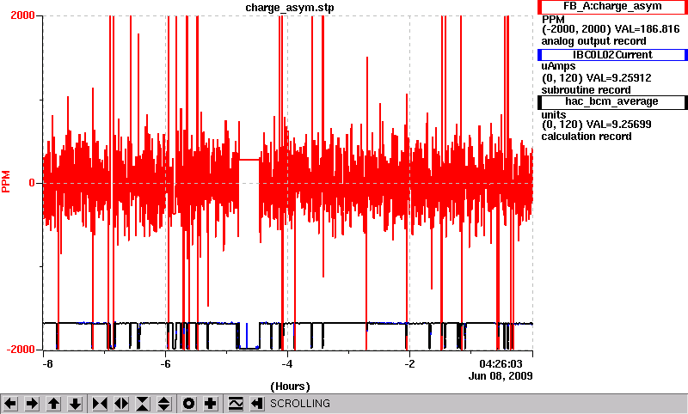Click the Jun 08, 2009 date label

pos(501,376)
